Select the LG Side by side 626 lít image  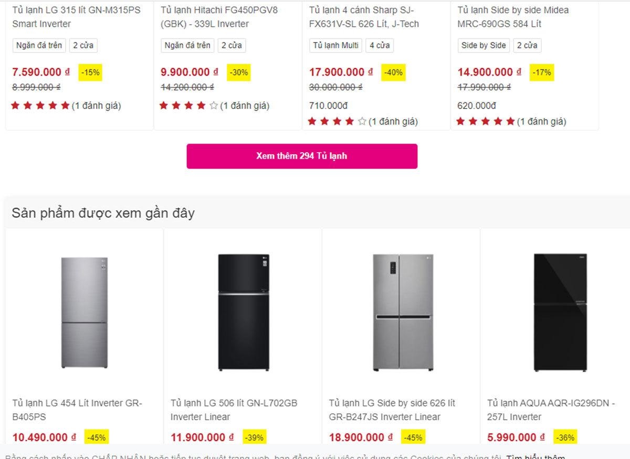click(x=403, y=313)
